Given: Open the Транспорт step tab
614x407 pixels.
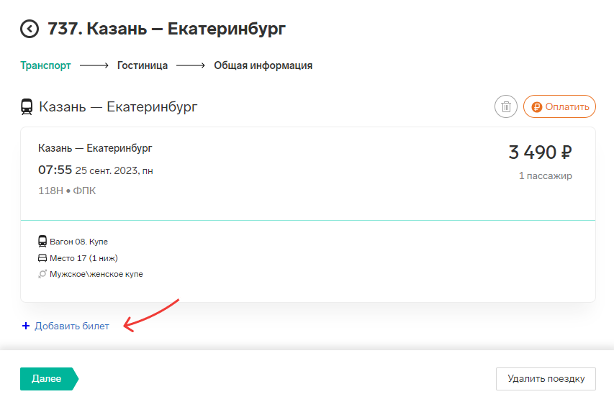Looking at the screenshot, I should click(x=45, y=65).
